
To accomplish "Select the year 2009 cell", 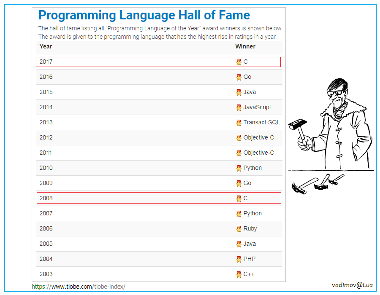I will tap(46, 183).
